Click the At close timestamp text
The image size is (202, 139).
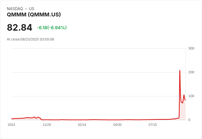30,39
